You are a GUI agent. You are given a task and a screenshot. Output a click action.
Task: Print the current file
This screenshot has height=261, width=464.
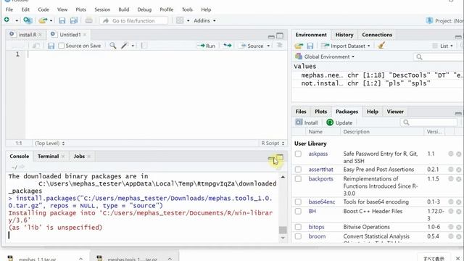pyautogui.click(x=88, y=20)
